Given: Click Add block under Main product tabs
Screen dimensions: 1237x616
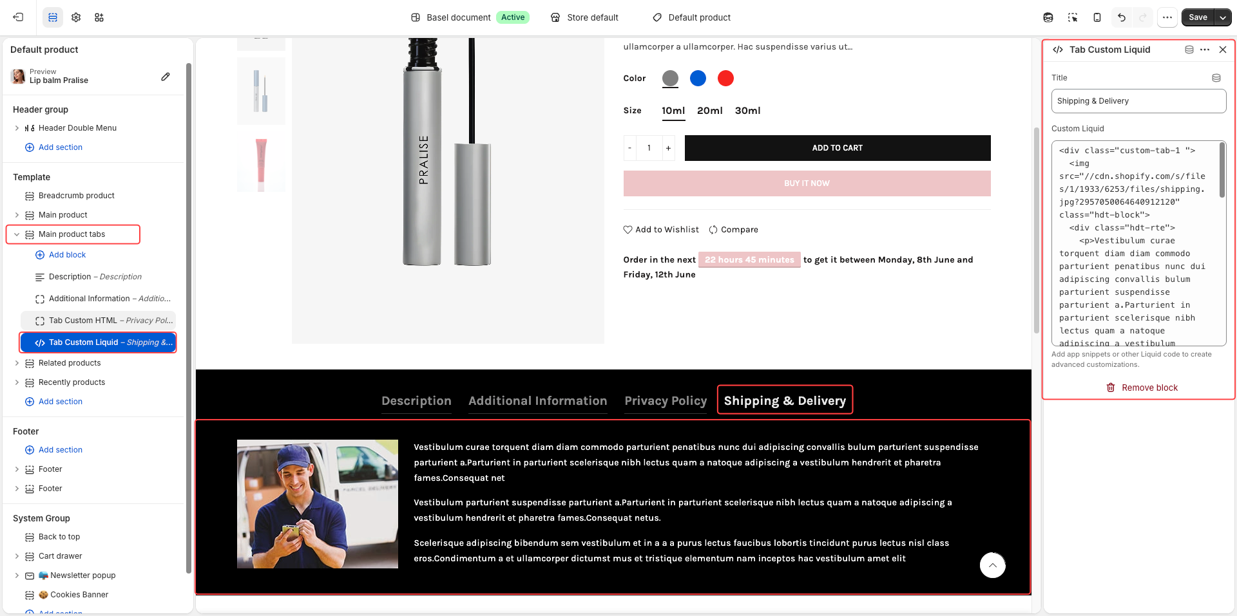Looking at the screenshot, I should pyautogui.click(x=61, y=255).
